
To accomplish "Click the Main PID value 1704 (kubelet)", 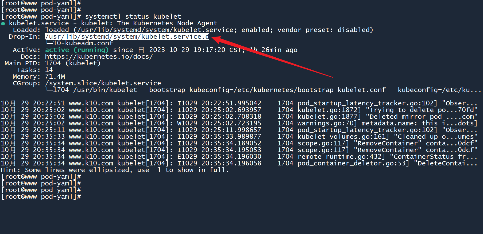I will 72,63.
